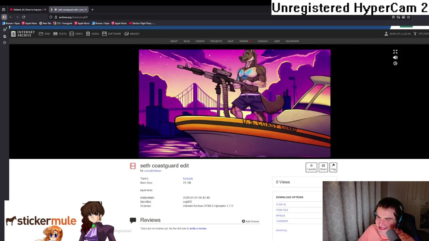
Task: Download the H.264 IA file
Action: pyautogui.click(x=281, y=205)
